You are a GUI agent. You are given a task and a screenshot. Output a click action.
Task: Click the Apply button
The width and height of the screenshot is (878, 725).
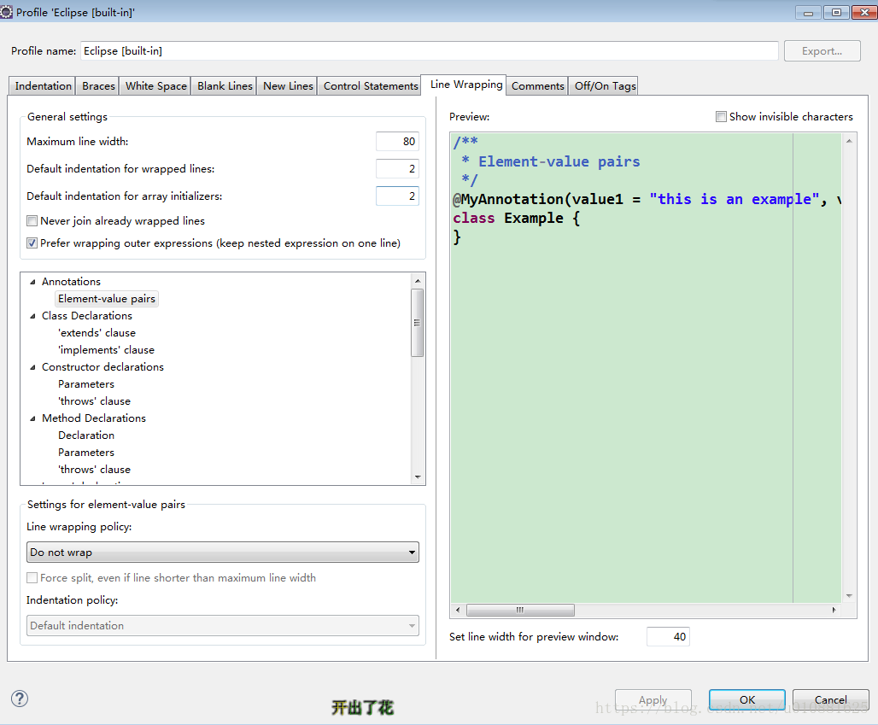[653, 699]
